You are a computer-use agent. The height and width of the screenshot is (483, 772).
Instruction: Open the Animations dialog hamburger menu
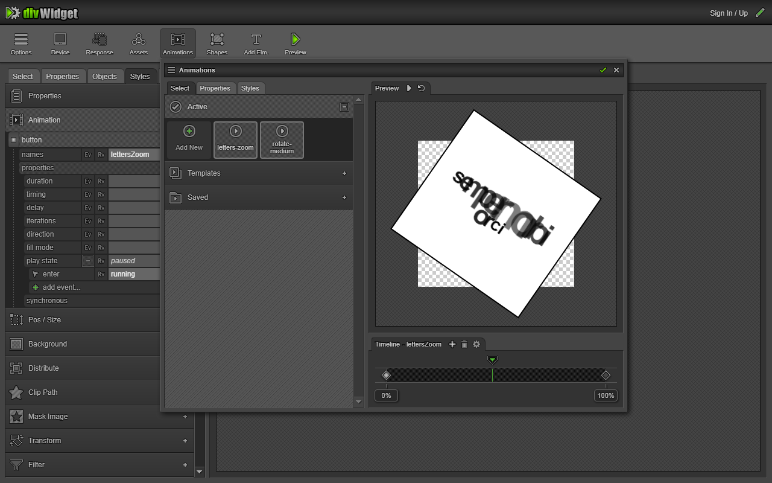pyautogui.click(x=171, y=70)
